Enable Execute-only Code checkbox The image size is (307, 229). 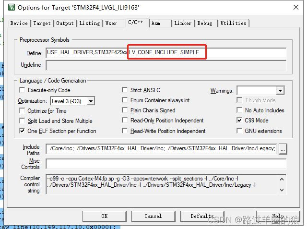coord(23,90)
